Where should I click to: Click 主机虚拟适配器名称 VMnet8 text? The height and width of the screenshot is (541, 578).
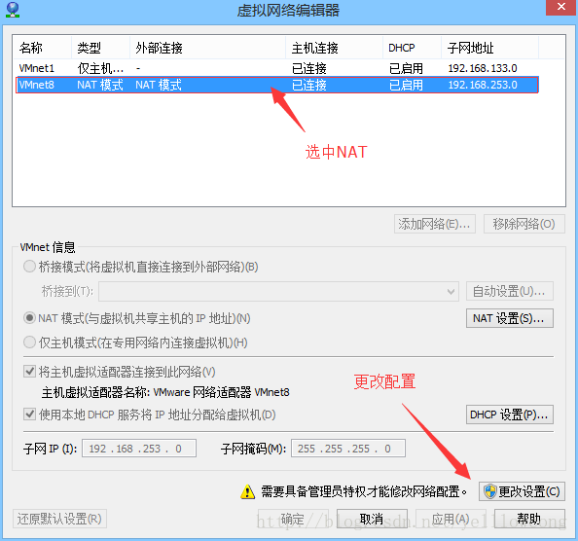(x=165, y=392)
